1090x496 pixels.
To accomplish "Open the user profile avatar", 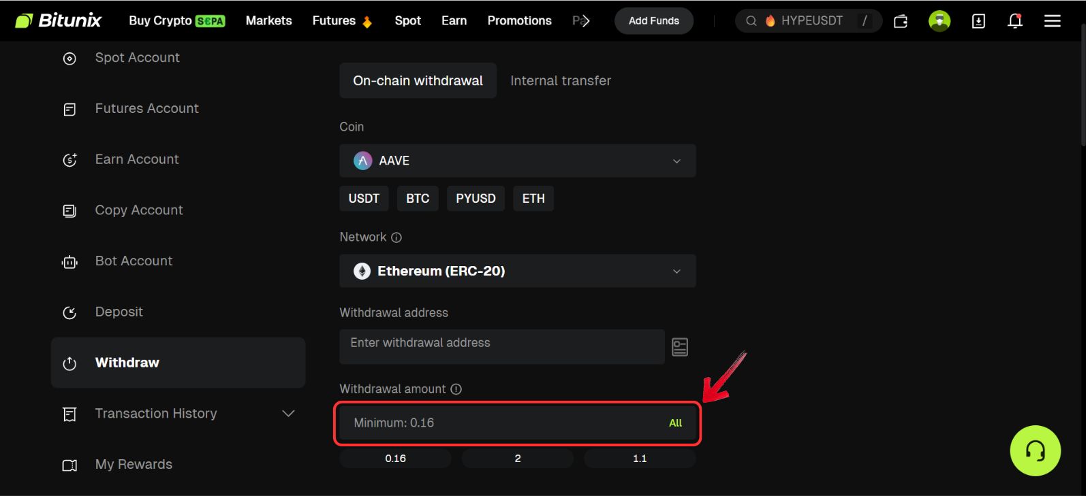I will click(939, 21).
